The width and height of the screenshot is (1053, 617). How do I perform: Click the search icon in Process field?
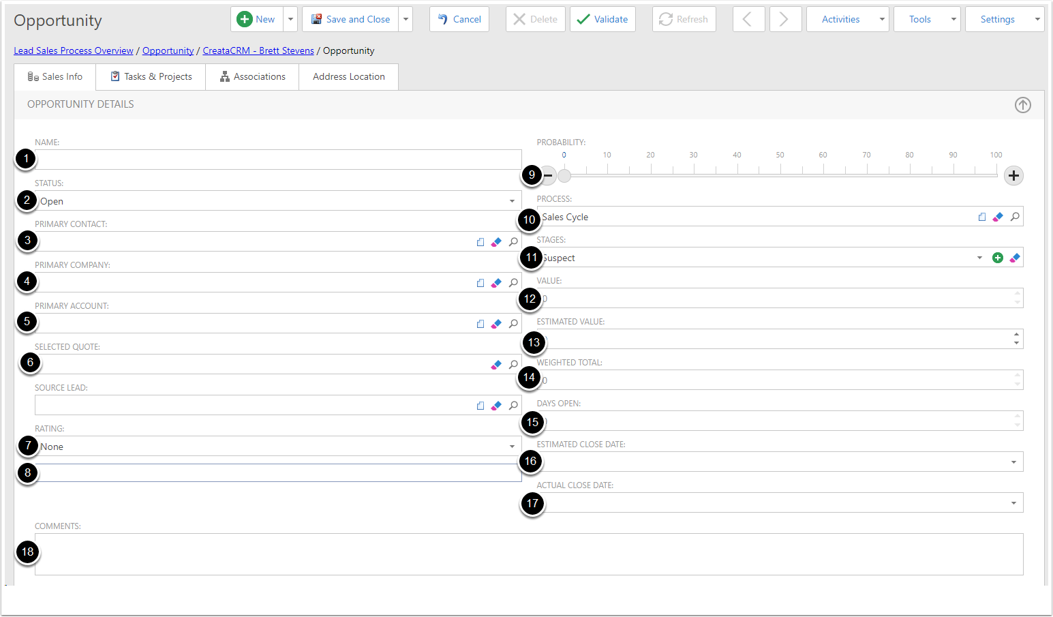[x=1015, y=217]
